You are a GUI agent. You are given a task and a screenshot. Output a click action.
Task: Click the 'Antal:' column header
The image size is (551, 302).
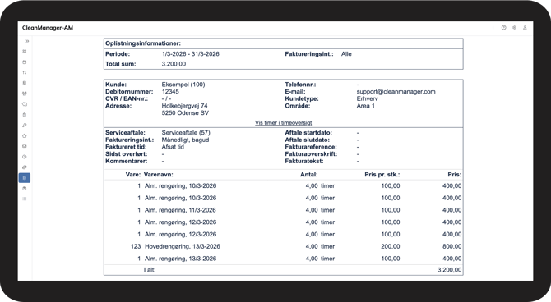click(x=309, y=174)
